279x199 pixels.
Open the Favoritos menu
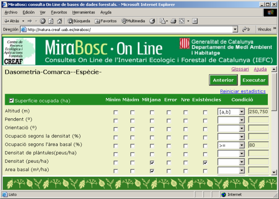pos(59,13)
